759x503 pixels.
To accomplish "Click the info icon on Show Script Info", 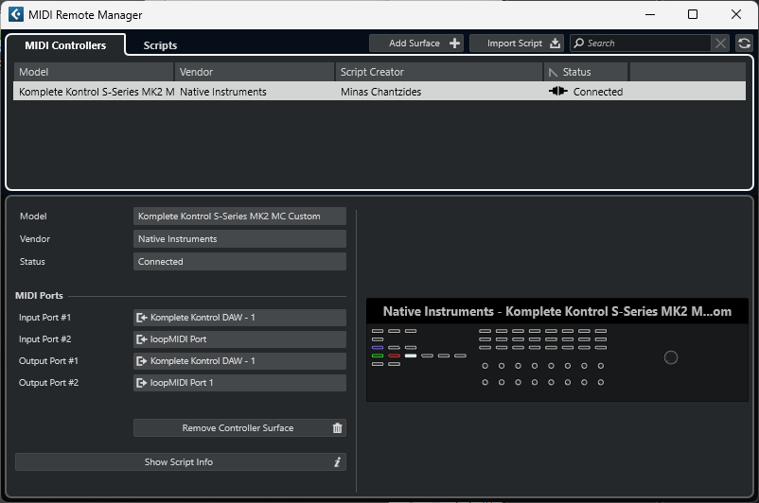I will pos(338,462).
